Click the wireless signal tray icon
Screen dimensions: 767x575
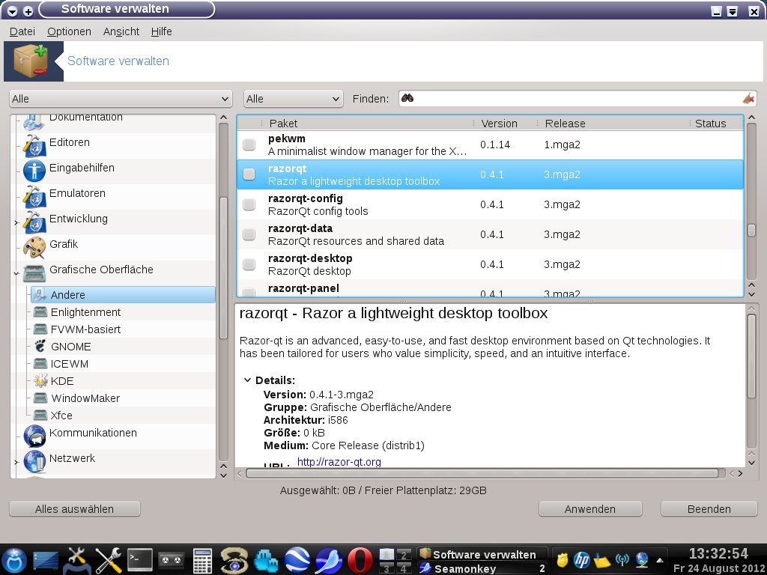(622, 559)
